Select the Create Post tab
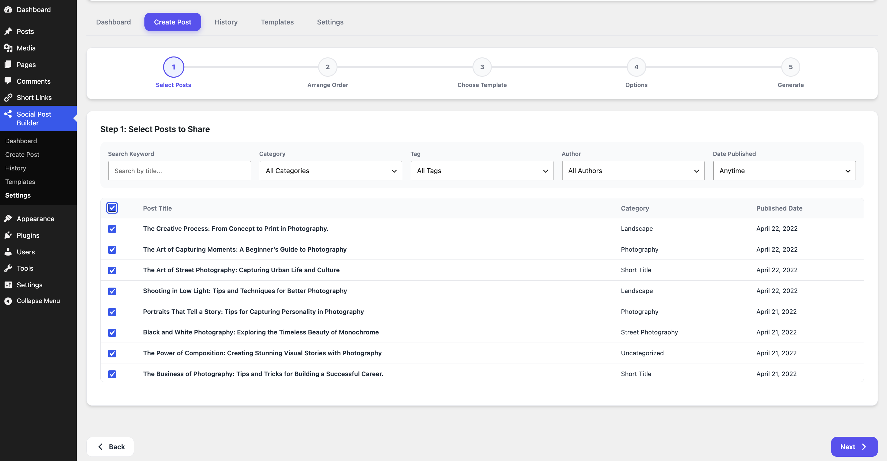This screenshot has width=887, height=461. tap(173, 22)
